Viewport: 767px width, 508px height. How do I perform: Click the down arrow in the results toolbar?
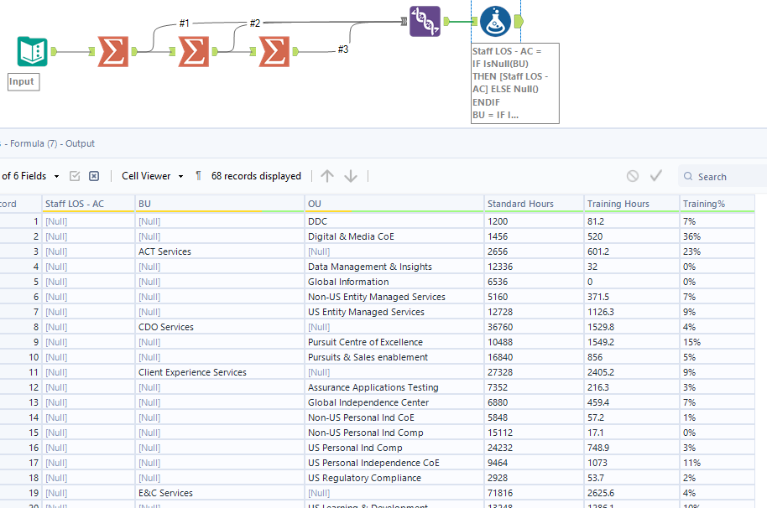tap(350, 176)
